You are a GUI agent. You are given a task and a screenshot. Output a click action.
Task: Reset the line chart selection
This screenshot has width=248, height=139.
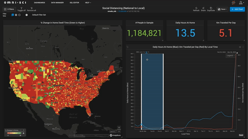tap(241, 135)
